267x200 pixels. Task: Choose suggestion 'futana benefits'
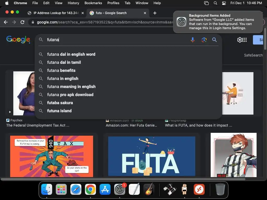pyautogui.click(x=128, y=70)
